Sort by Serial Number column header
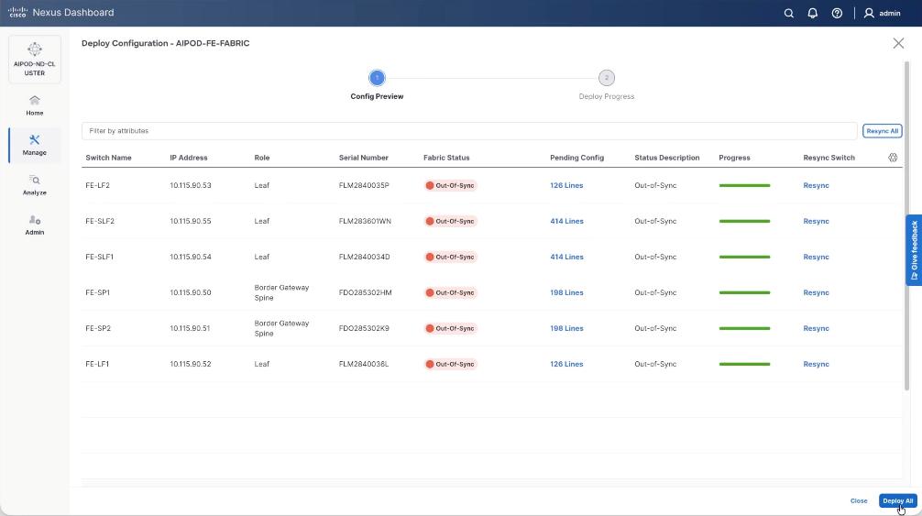Screen dimensions: 922x516 coord(363,158)
